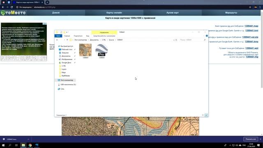Click Документы in the address path
Screen dimensions: 263x148
coord(94,40)
